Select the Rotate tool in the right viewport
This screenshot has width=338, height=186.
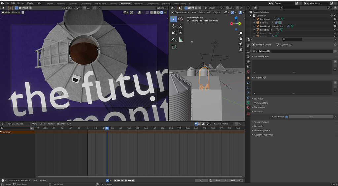181,26
